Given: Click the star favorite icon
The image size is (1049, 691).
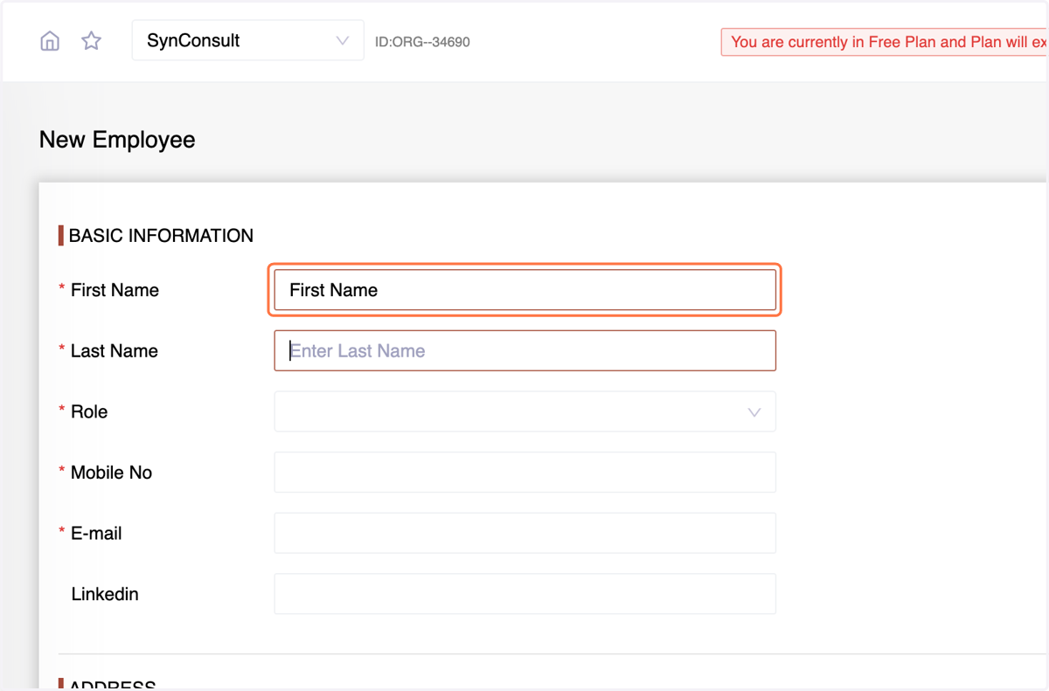Looking at the screenshot, I should click(x=91, y=41).
